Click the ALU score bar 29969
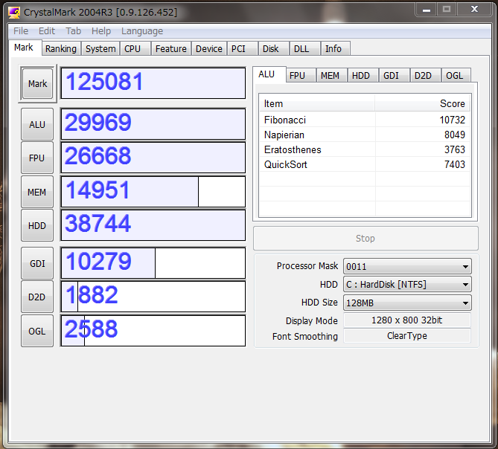This screenshot has width=498, height=449. 153,124
